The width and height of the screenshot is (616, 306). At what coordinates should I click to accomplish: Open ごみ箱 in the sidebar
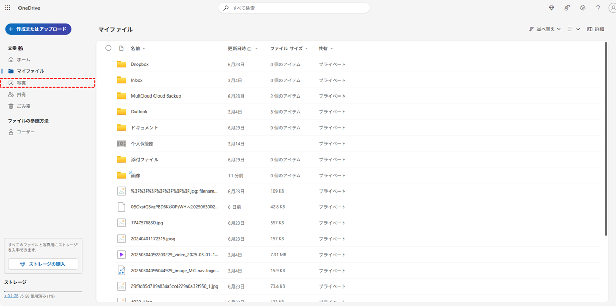click(23, 106)
